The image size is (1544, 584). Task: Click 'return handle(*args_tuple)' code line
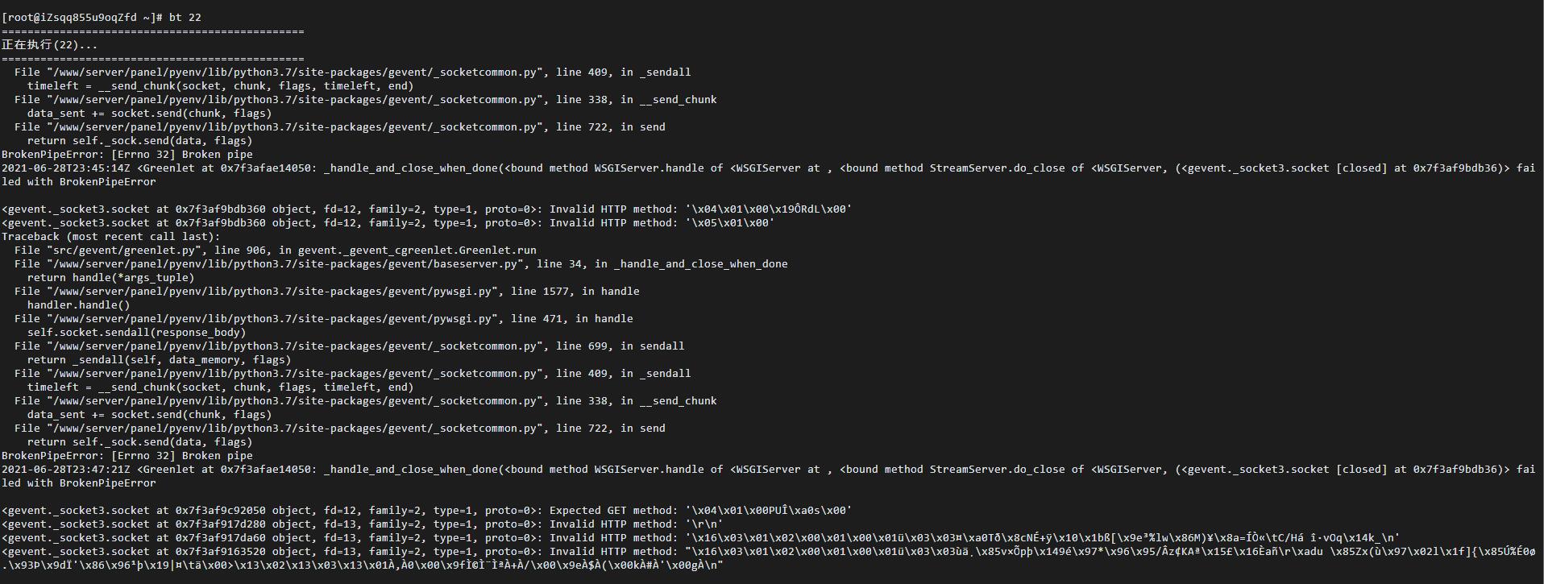tap(111, 277)
